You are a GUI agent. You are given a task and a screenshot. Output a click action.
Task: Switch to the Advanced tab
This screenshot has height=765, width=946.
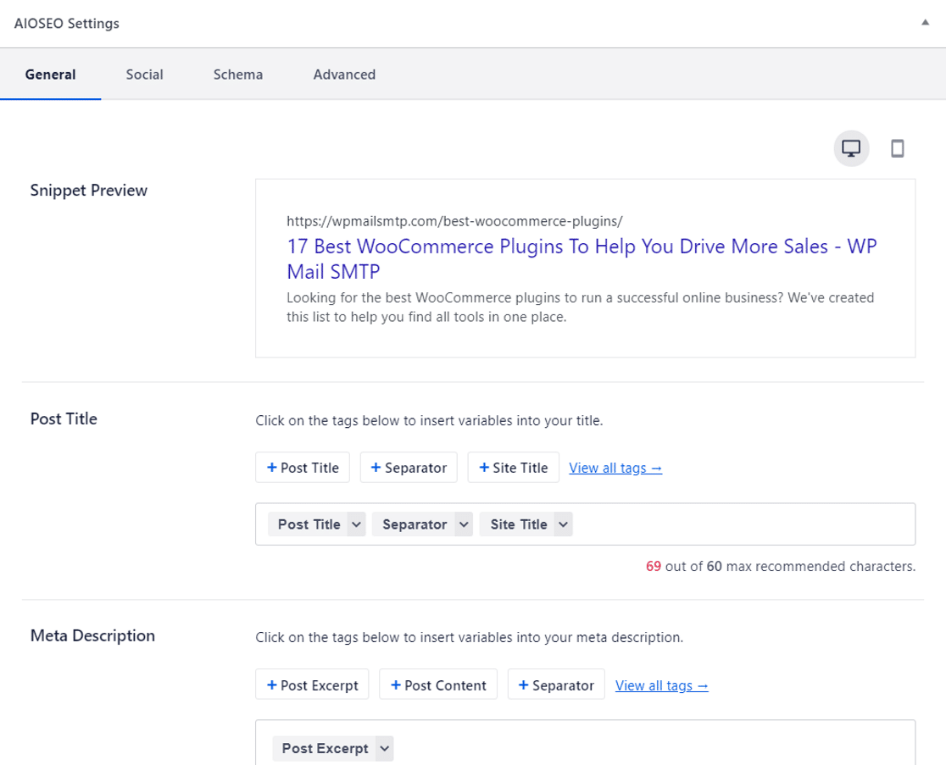coord(344,75)
